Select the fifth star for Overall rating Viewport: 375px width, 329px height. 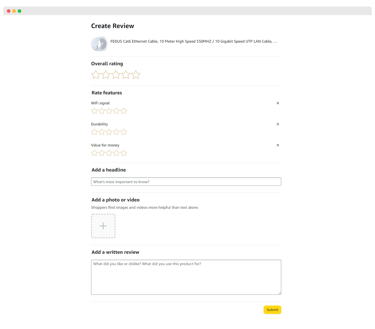pos(136,75)
